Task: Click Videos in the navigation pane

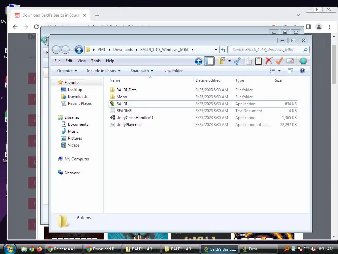Action: (74, 145)
